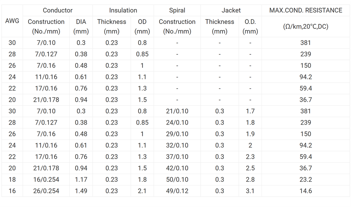The width and height of the screenshot is (351, 207).
Task: Click the DIA (mm) column header
Action: (x=81, y=26)
